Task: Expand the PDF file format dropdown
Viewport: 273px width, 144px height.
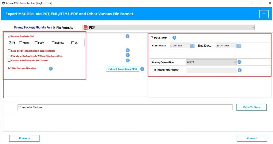Action: click(x=168, y=28)
